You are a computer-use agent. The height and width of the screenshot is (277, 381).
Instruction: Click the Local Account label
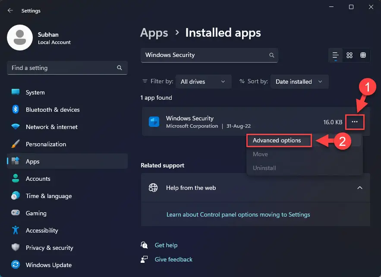click(x=54, y=42)
